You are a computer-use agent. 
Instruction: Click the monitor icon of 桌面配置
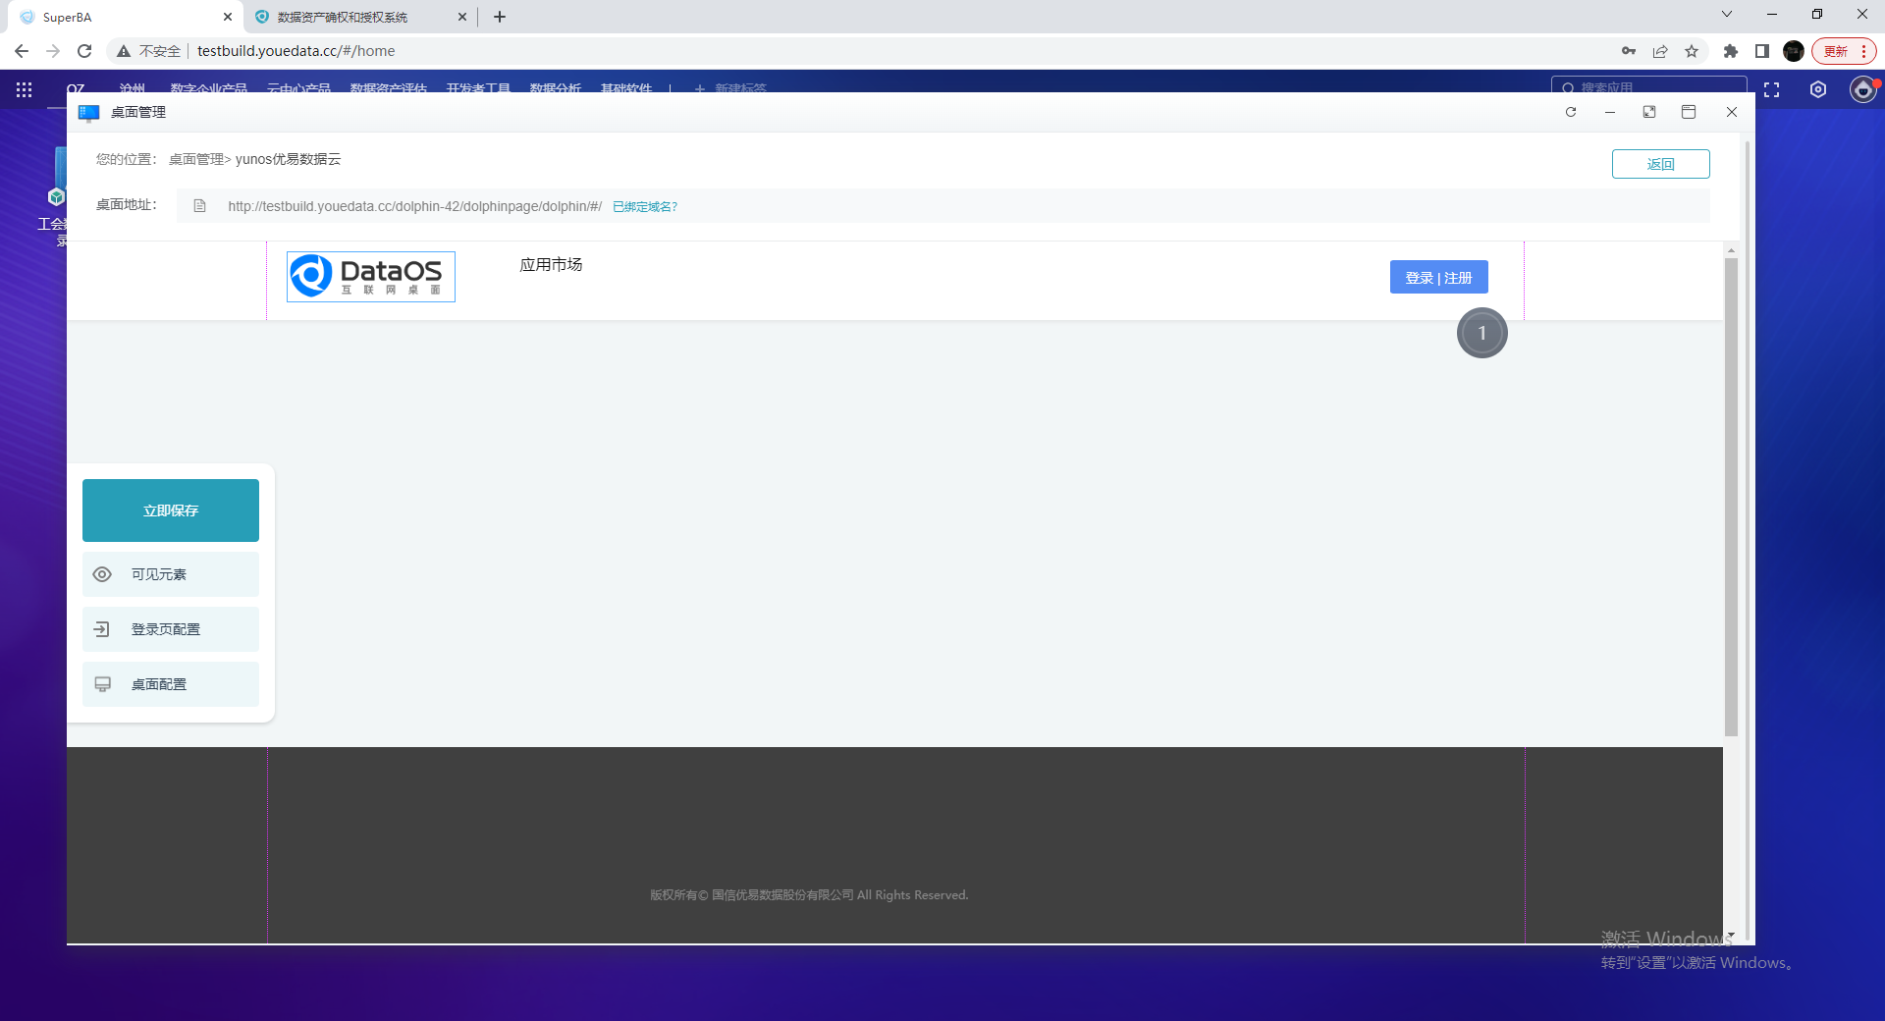pos(102,684)
